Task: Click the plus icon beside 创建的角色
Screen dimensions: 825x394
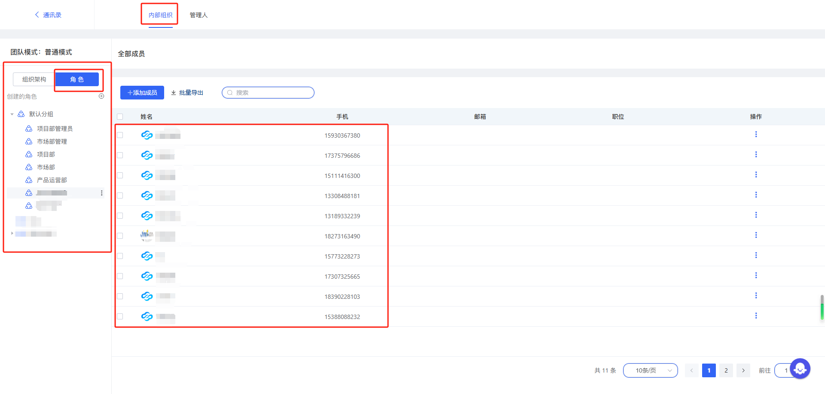Action: click(101, 96)
